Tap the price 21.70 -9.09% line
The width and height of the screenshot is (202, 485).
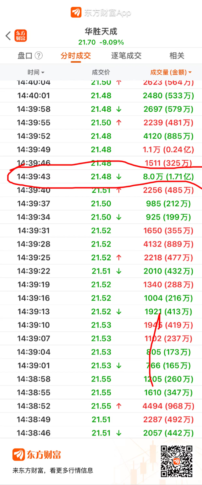tap(101, 42)
